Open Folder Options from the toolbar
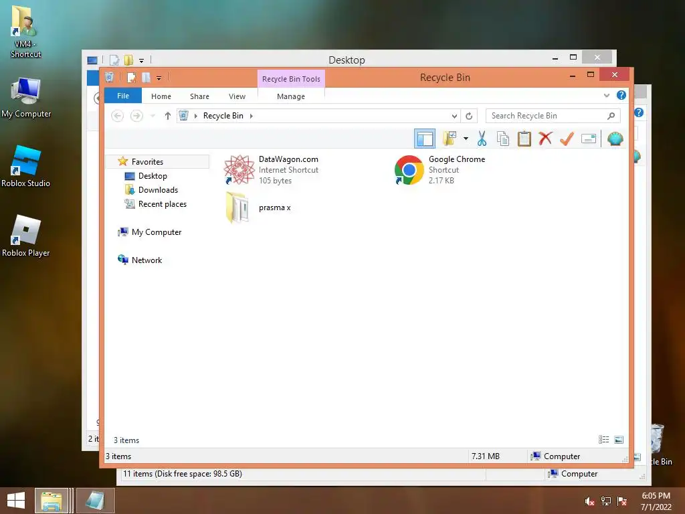 pos(449,139)
